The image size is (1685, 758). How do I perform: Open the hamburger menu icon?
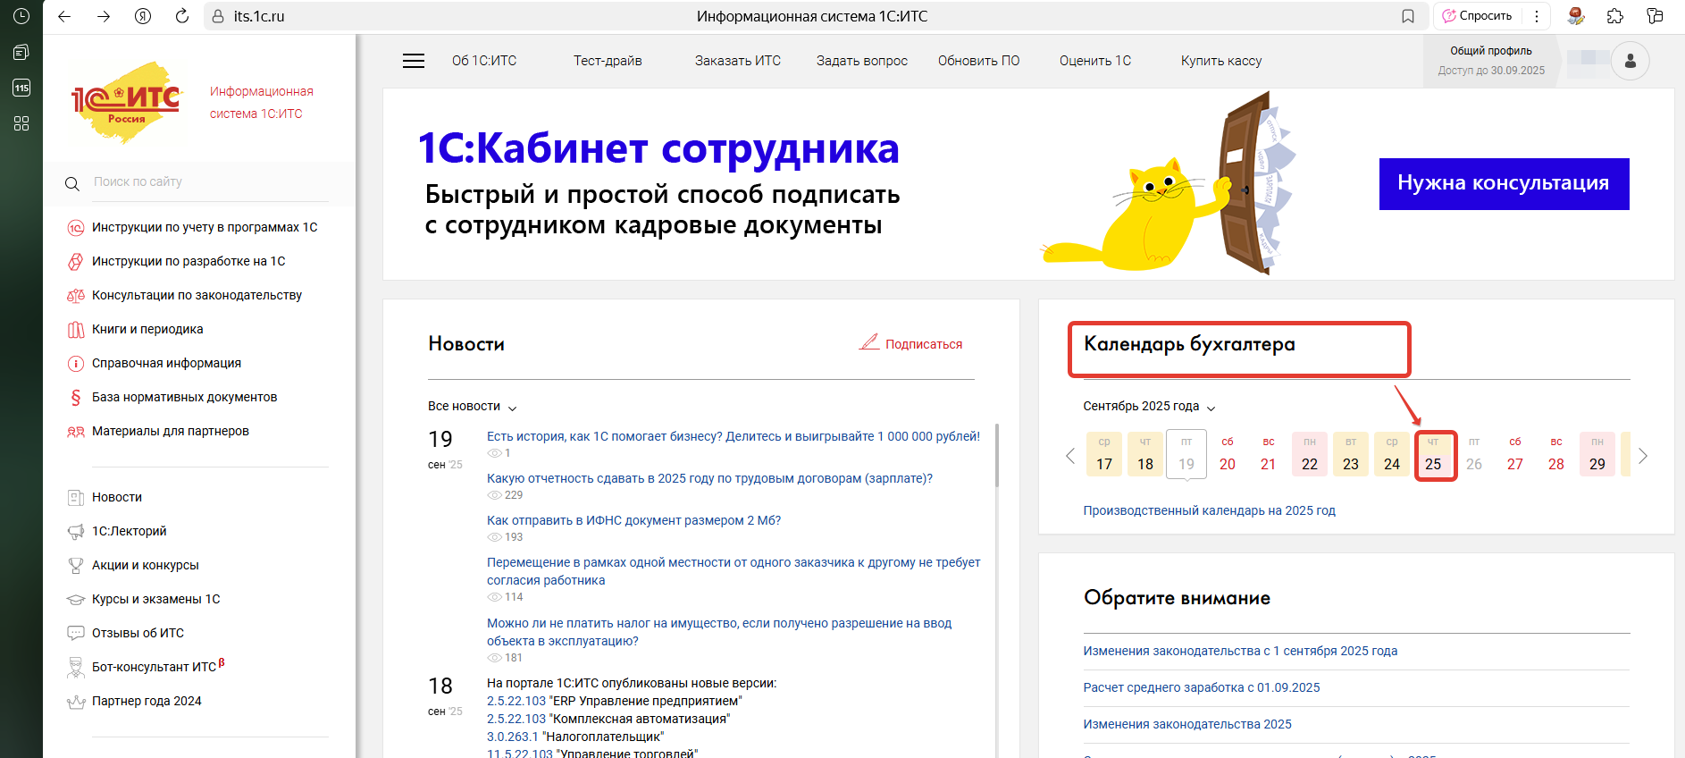[x=413, y=61]
